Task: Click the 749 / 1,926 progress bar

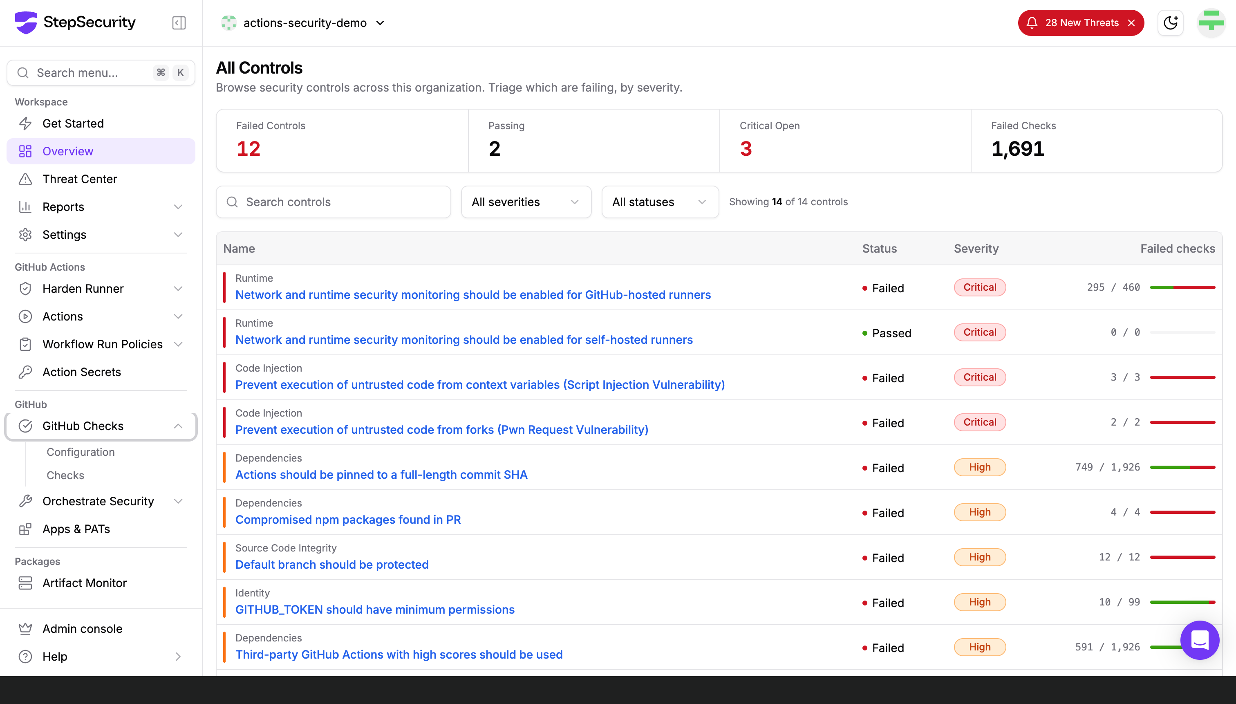Action: click(1182, 468)
